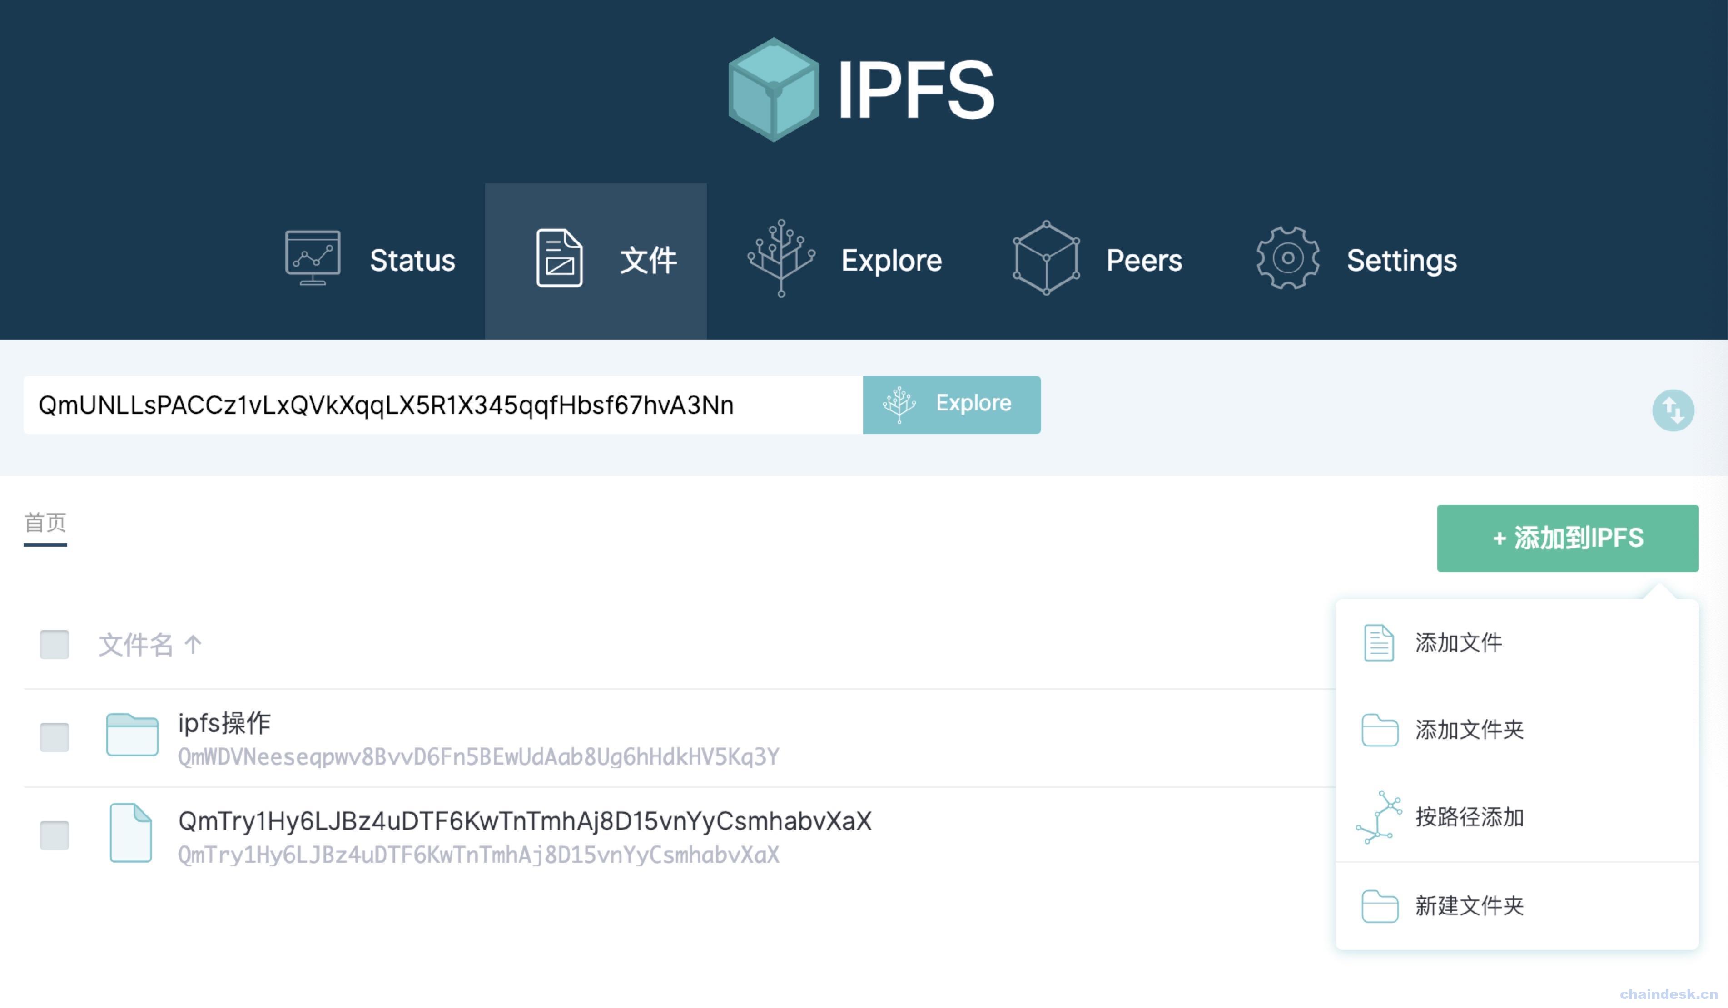Click the Explore tree icon in navigation
The width and height of the screenshot is (1728, 1008).
tap(781, 258)
